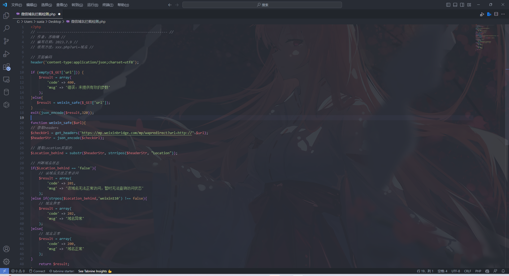The image size is (509, 276).
Task: Toggle the secondary side bar layout
Action: click(462, 5)
